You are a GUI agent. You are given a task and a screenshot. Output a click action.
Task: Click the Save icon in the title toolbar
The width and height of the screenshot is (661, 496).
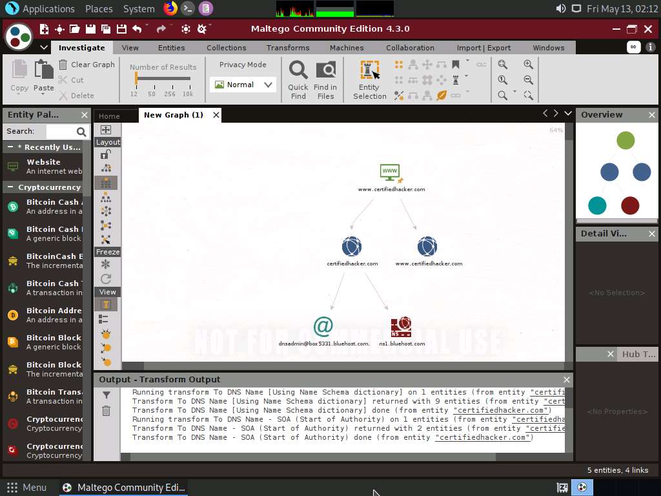(x=90, y=28)
